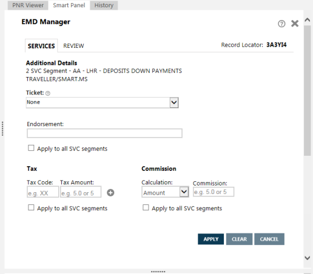
Task: Click the APPLY button
Action: tap(210, 239)
